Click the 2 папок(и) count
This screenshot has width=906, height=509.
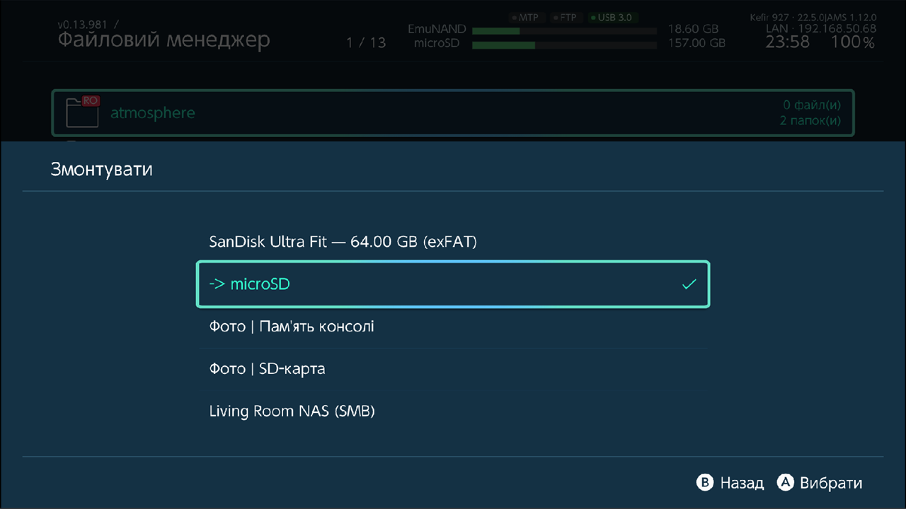point(810,121)
